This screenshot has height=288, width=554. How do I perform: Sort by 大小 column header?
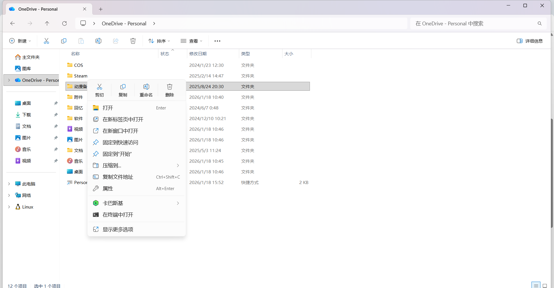coord(297,54)
